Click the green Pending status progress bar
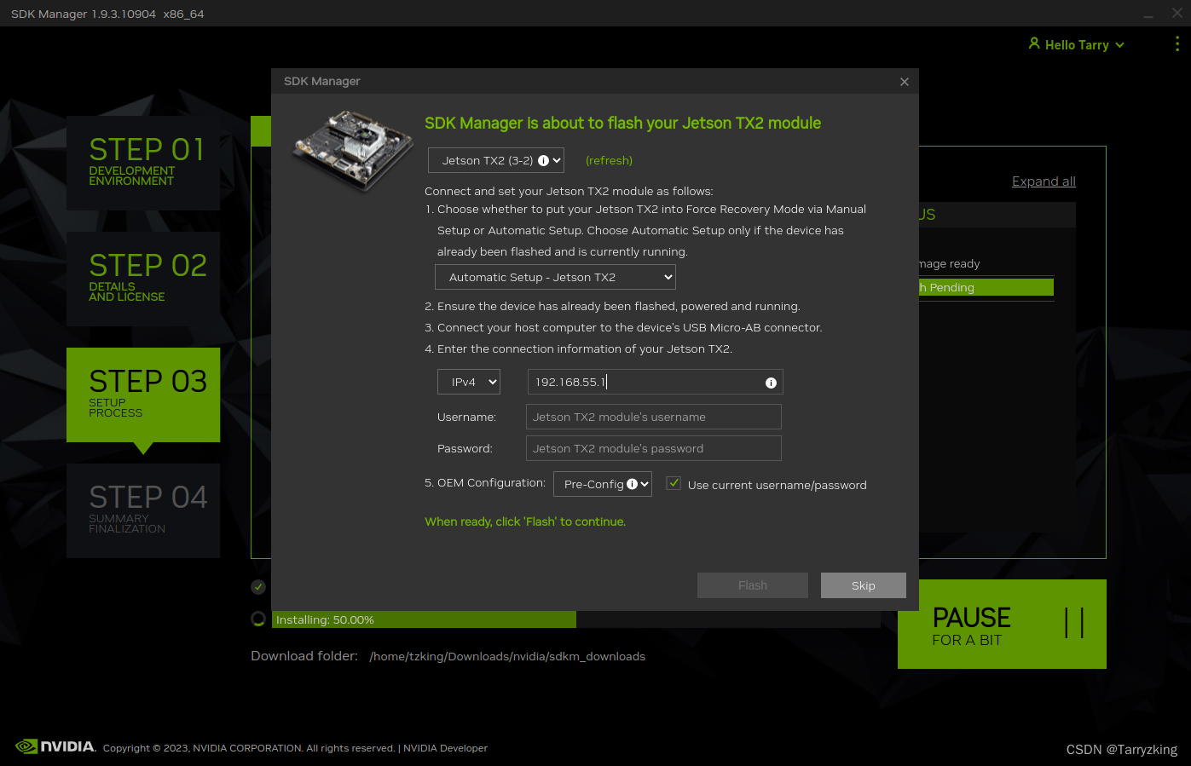The image size is (1191, 766). coord(986,287)
